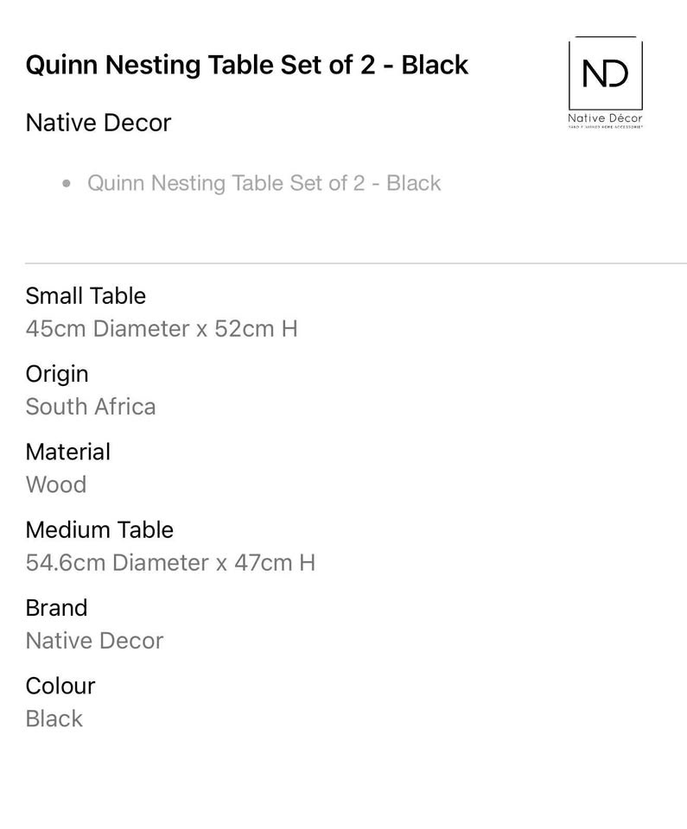Select the Wood material value
Image resolution: width=687 pixels, height=829 pixels.
coord(56,484)
